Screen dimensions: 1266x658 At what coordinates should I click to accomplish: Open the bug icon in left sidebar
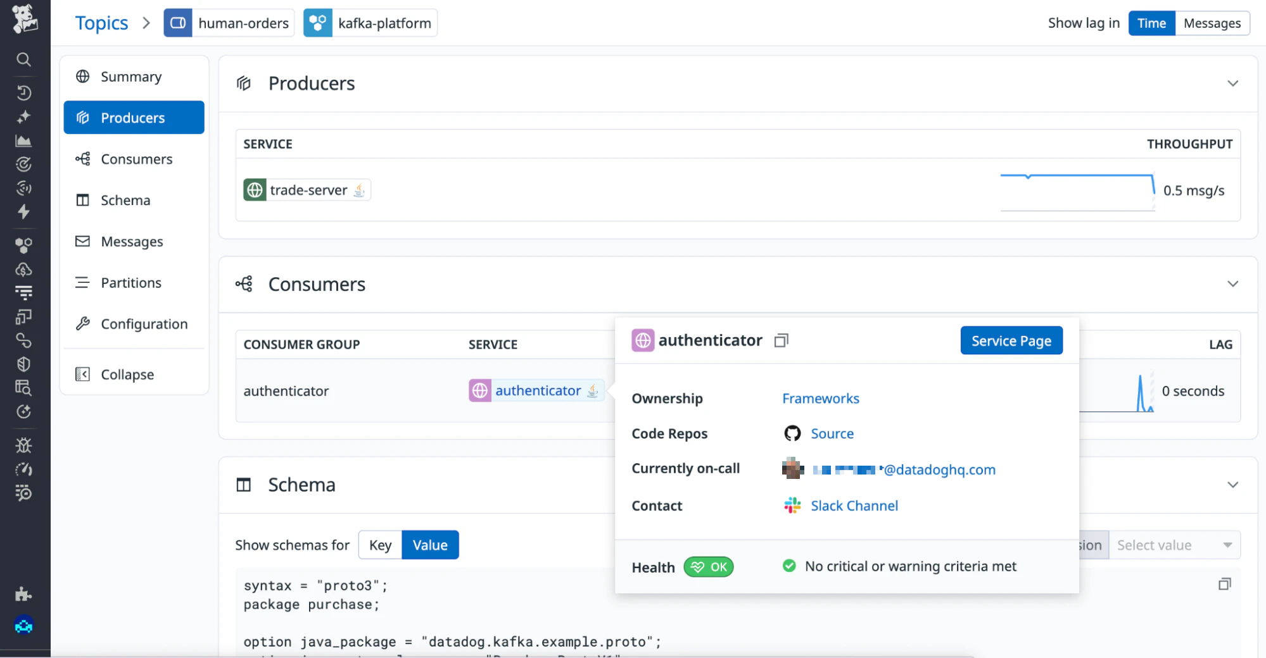(x=23, y=445)
